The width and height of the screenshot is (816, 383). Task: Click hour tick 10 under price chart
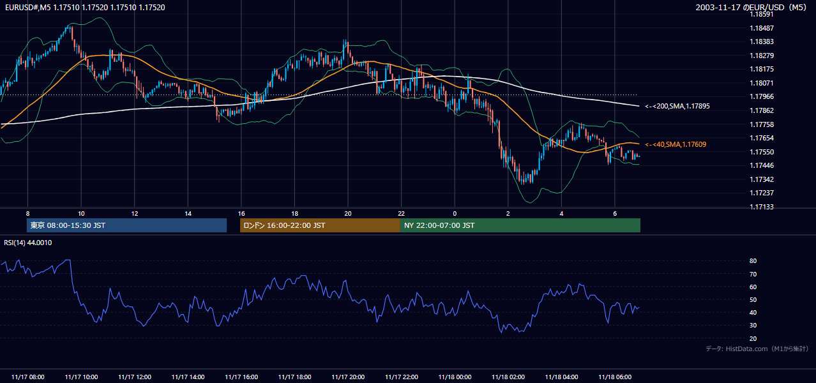[x=81, y=213]
